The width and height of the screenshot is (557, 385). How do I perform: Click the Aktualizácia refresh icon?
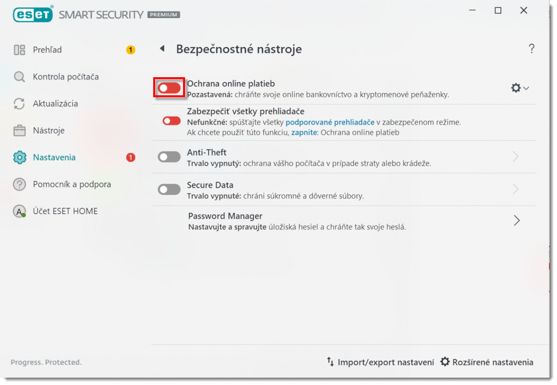(20, 104)
